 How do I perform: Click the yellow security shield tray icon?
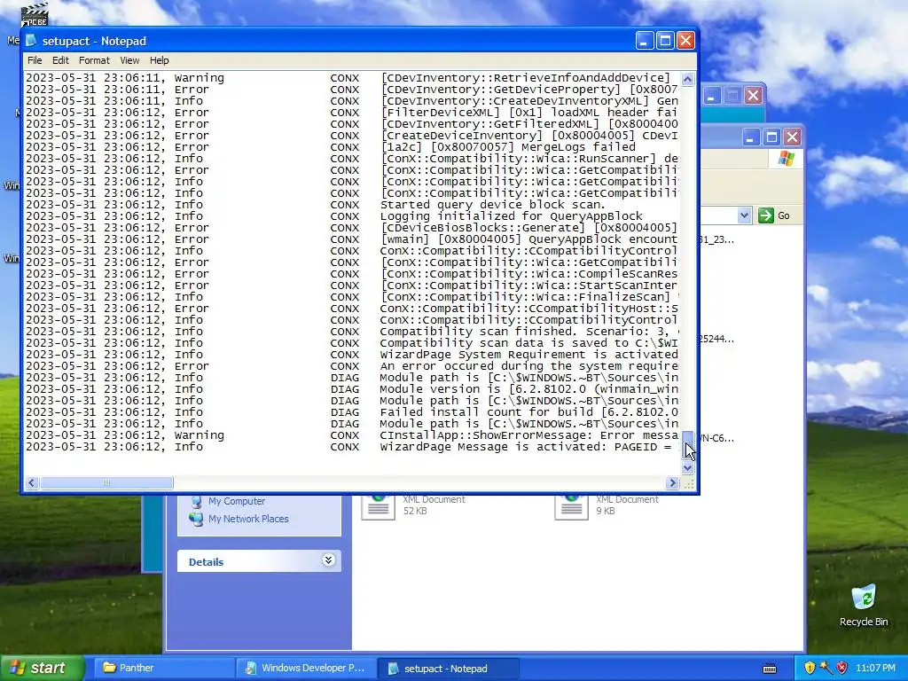click(x=810, y=668)
